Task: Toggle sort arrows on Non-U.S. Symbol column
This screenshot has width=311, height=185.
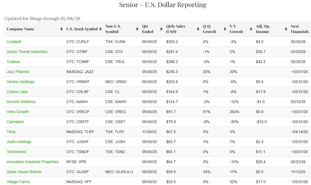Action: (137, 29)
